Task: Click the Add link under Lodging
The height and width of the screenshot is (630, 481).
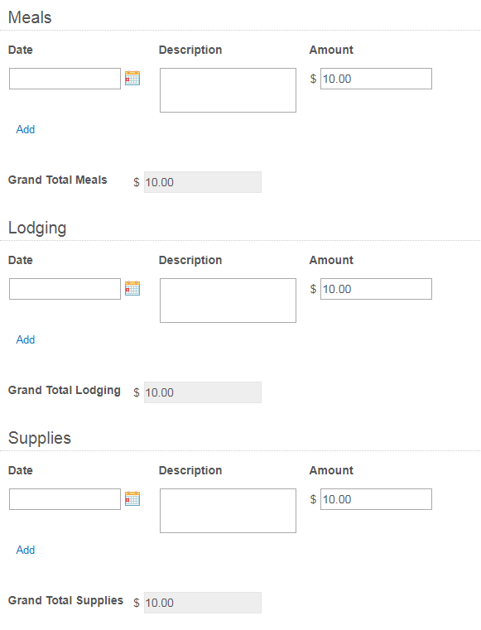Action: tap(26, 340)
